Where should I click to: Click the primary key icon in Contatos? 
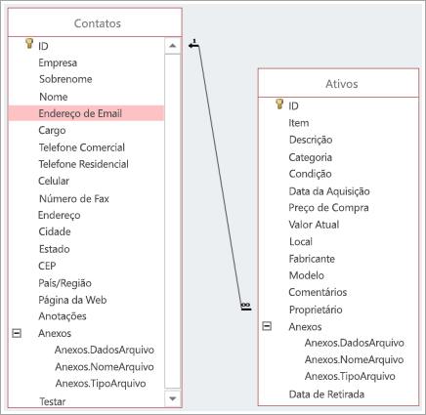29,44
